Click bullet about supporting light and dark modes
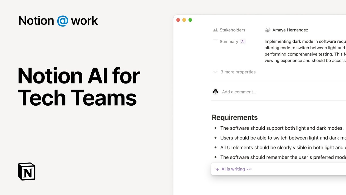346x195 pixels. click(x=282, y=128)
